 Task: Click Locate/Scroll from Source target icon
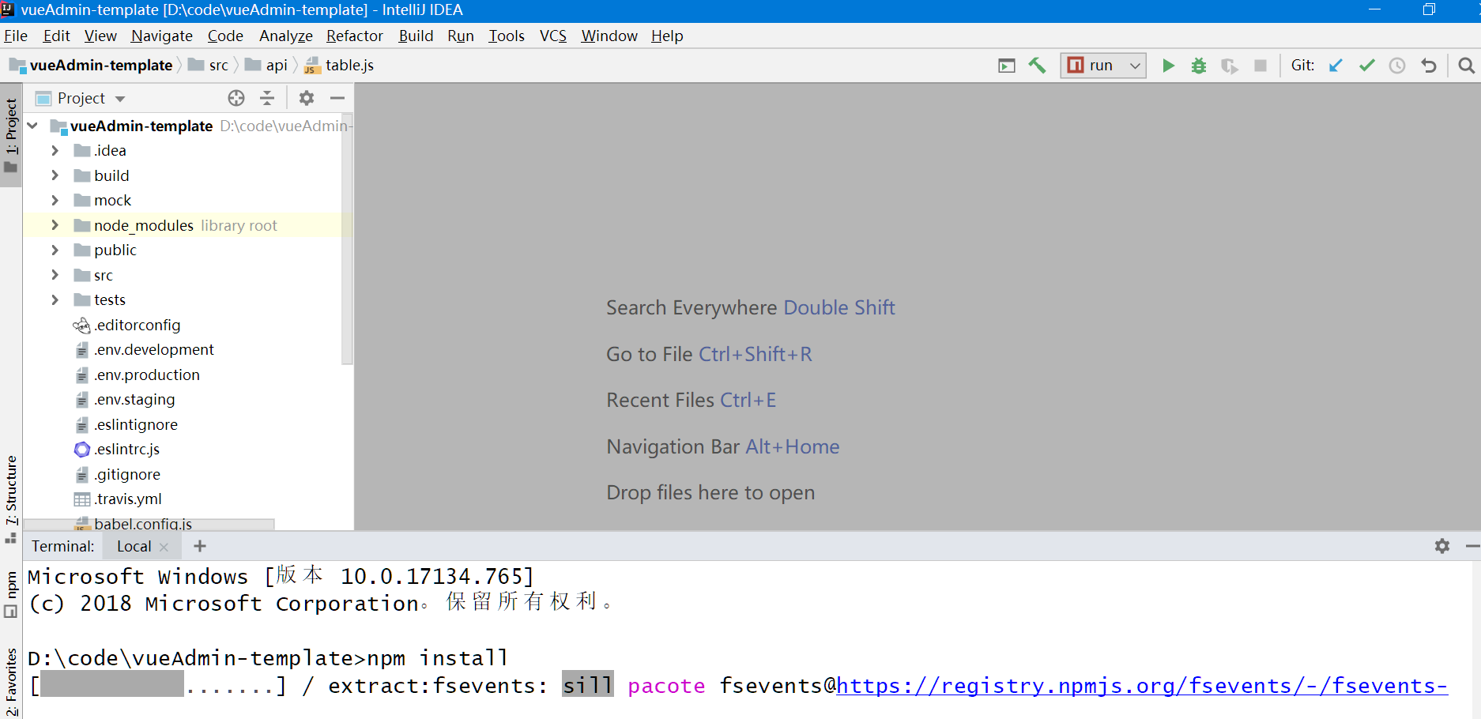click(236, 98)
